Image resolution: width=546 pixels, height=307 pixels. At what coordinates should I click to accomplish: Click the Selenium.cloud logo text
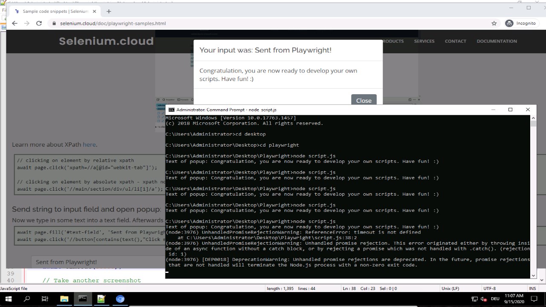point(106,41)
